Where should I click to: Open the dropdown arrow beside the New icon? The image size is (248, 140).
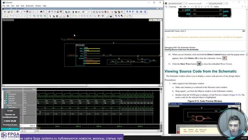pyautogui.click(x=7, y=12)
